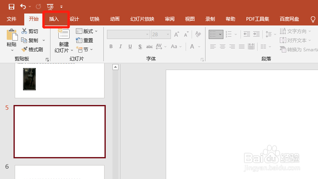Screen dimensions: 318x179
Task: Open the 切换 tab
Action: tap(95, 19)
